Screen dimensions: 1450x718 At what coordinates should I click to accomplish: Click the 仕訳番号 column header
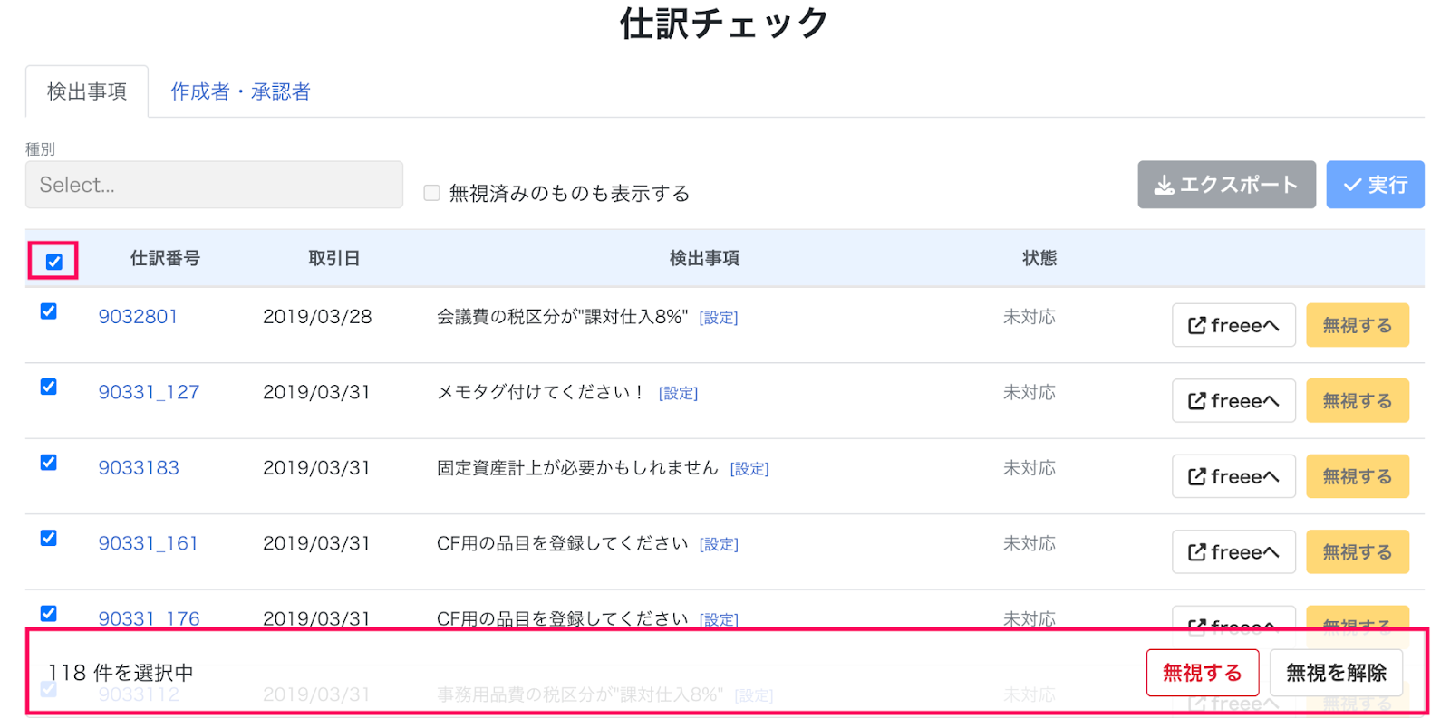tap(165, 258)
